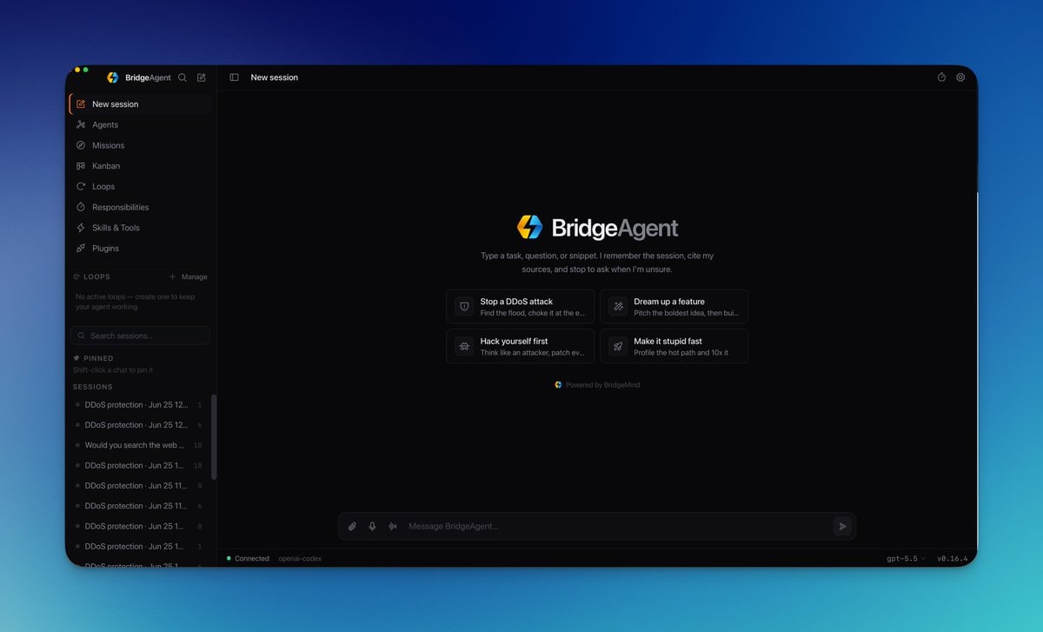Viewport: 1043px width, 632px height.
Task: Click the compose icon in the sidebar header
Action: (202, 77)
